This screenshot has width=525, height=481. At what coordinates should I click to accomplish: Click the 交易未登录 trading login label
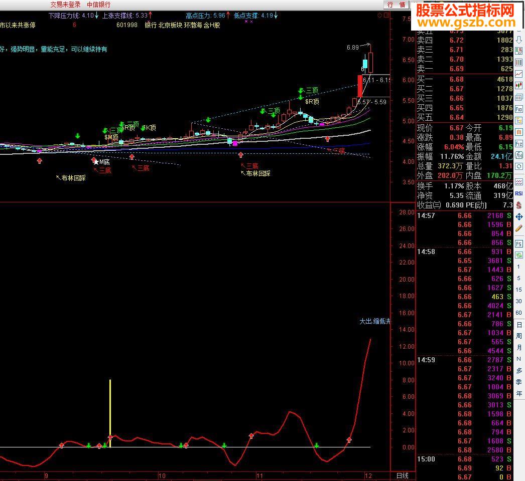[x=65, y=5]
